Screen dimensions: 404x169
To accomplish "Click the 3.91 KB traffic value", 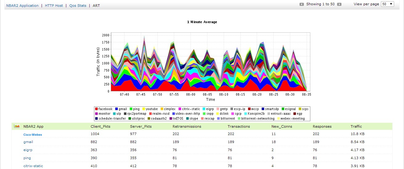I will 357,166.
